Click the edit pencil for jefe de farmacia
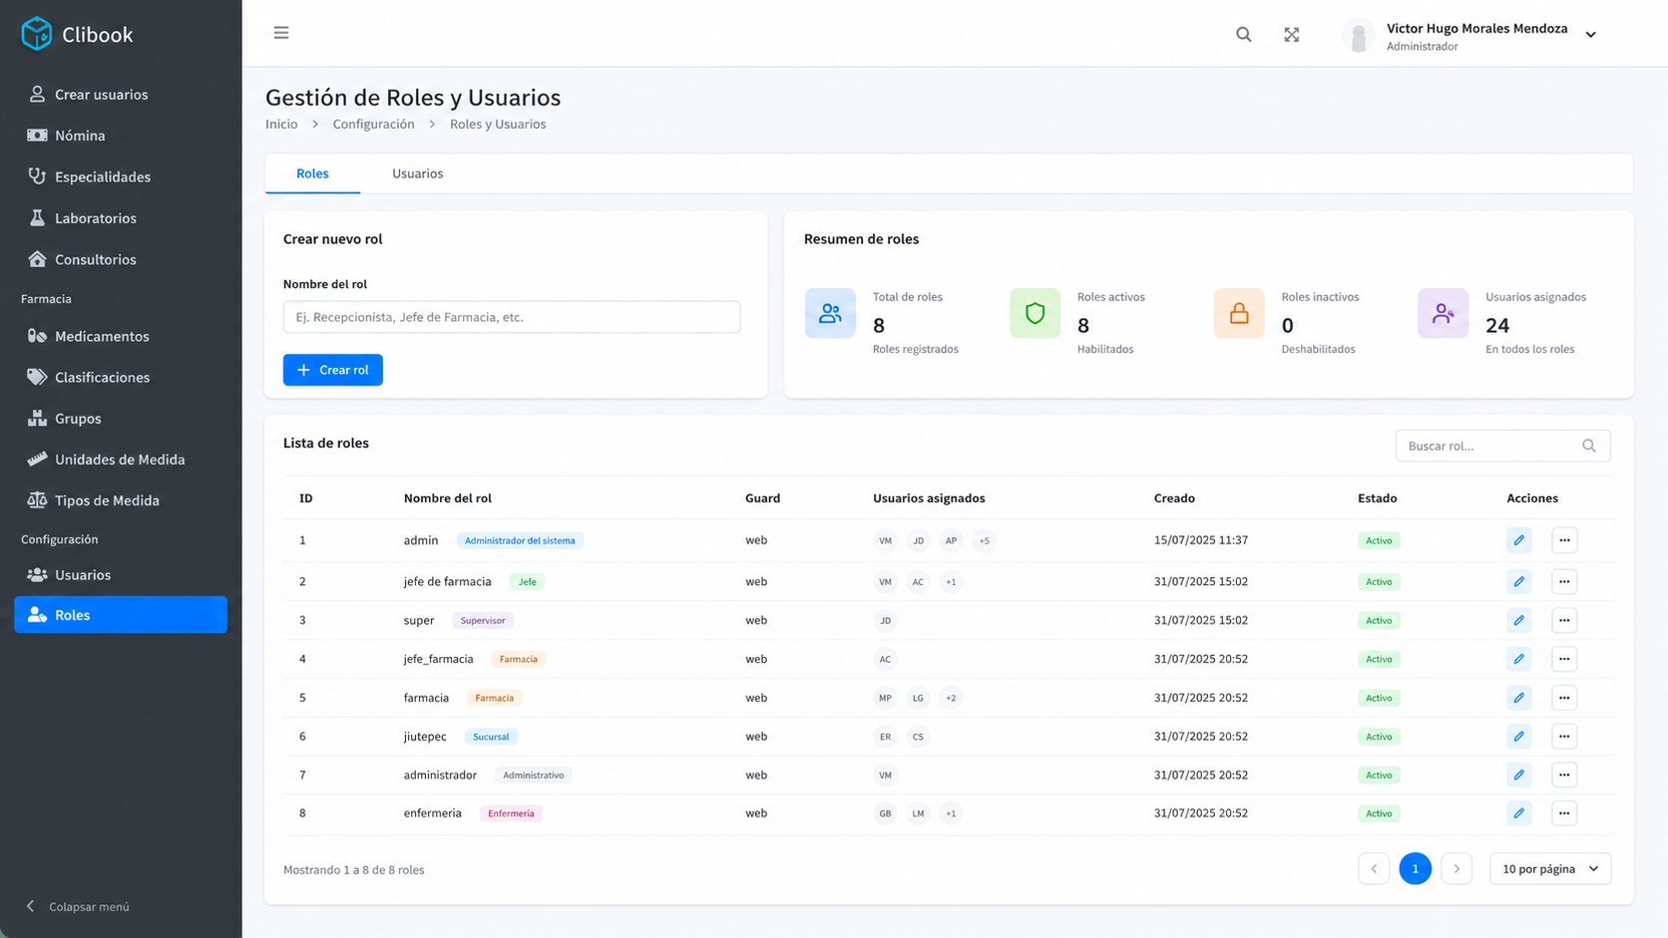Viewport: 1668px width, 938px height. pyautogui.click(x=1518, y=581)
